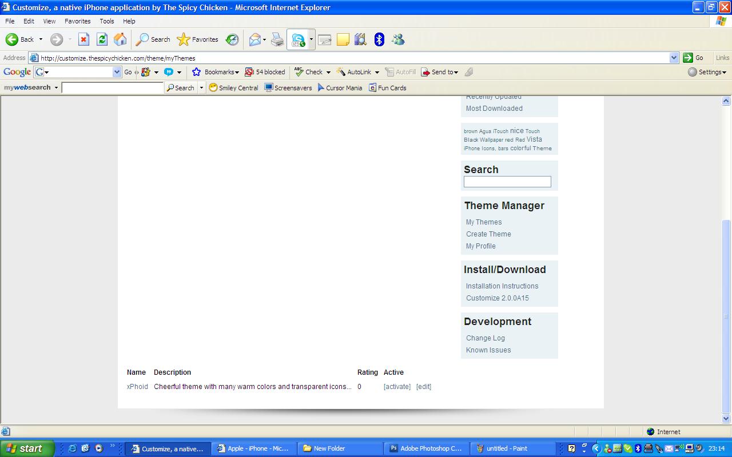Viewport: 732px width, 457px height.
Task: Click the Bluetooth icon in IE toolbar
Action: tap(379, 39)
